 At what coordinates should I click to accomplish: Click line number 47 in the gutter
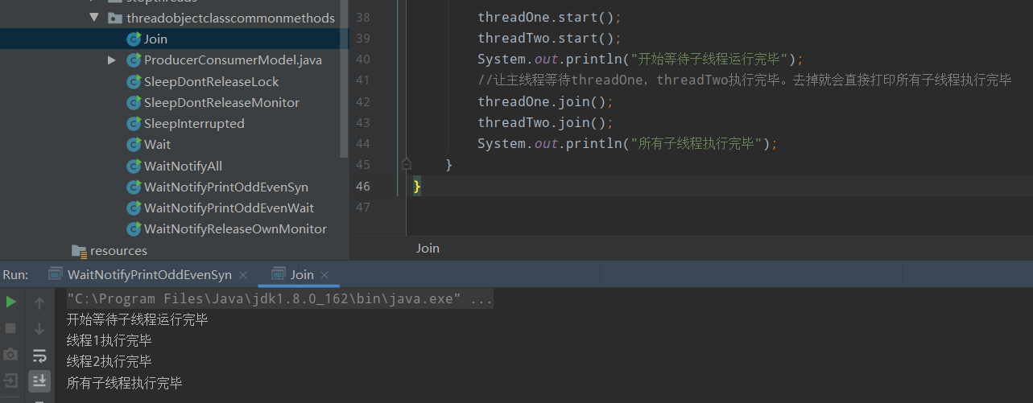point(362,207)
